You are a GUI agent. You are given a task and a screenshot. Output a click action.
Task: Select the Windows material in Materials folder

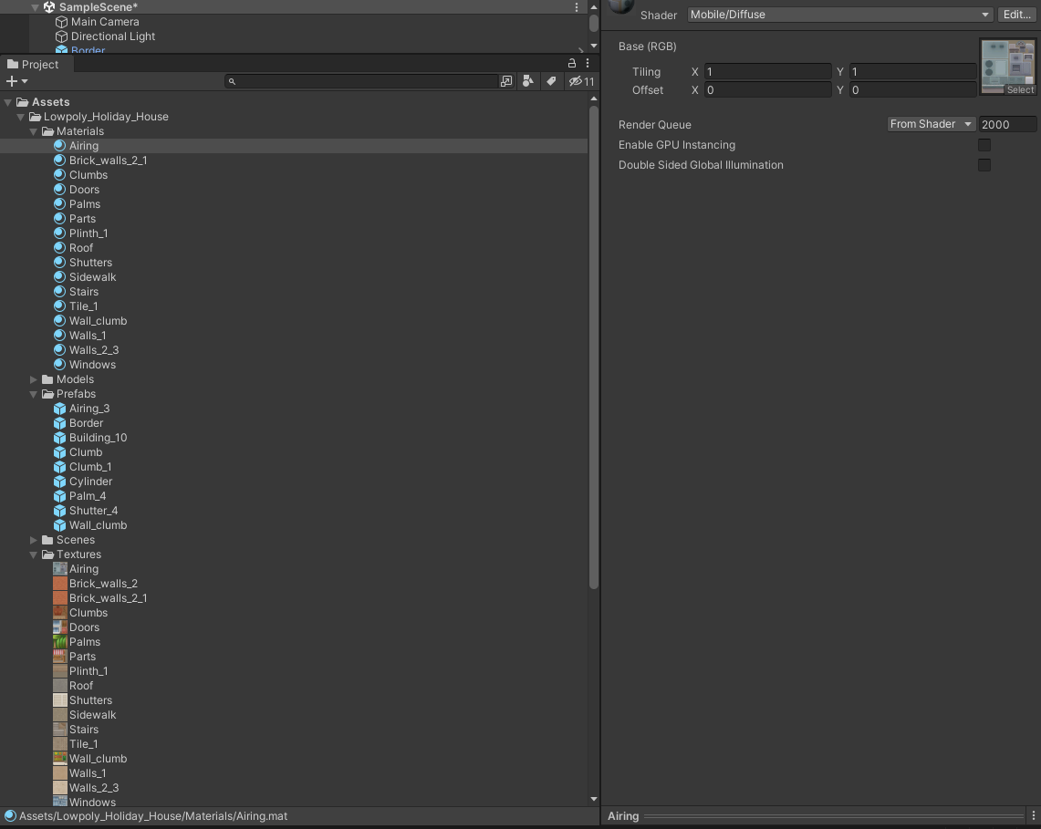[92, 365]
